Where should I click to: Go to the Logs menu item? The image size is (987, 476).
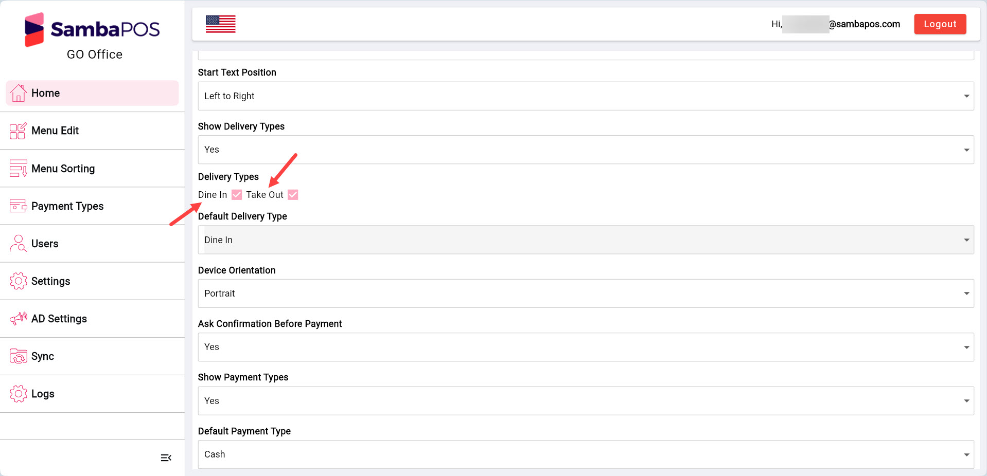tap(43, 394)
